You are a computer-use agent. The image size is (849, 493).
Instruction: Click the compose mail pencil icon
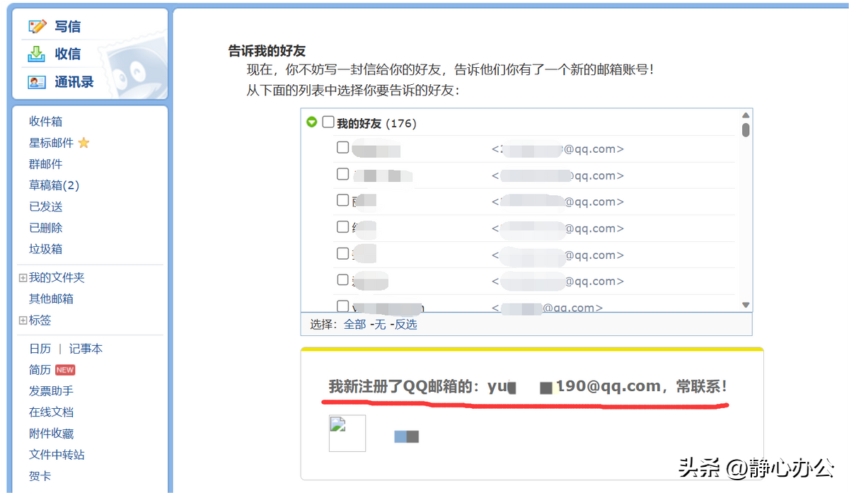[37, 27]
